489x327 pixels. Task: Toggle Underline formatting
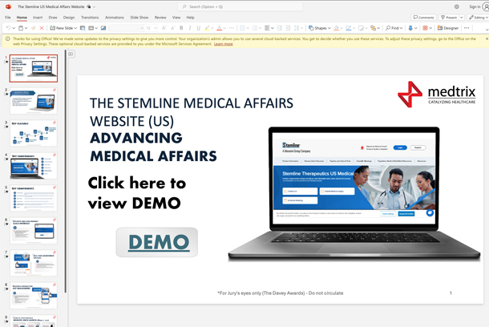click(198, 28)
